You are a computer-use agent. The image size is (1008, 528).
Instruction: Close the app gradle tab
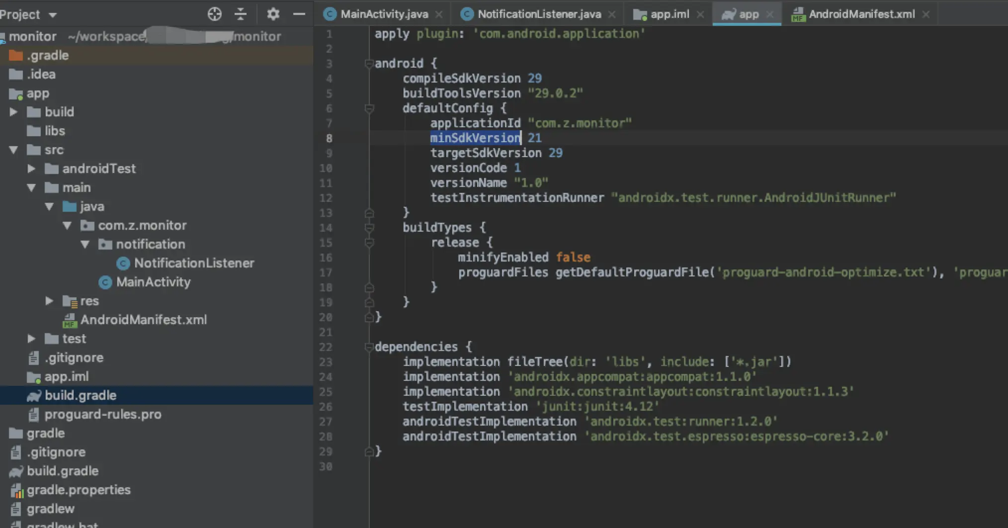point(770,14)
